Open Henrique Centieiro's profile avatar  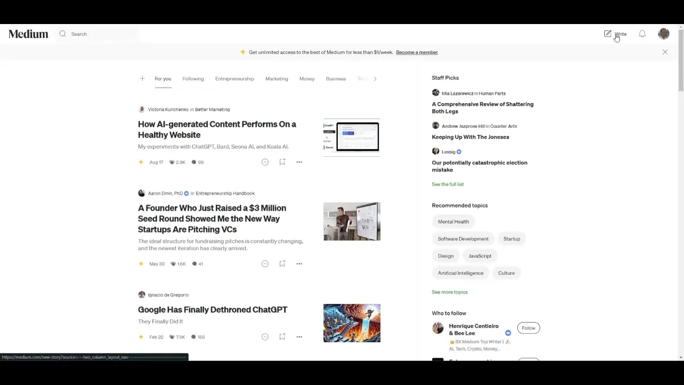pyautogui.click(x=438, y=328)
